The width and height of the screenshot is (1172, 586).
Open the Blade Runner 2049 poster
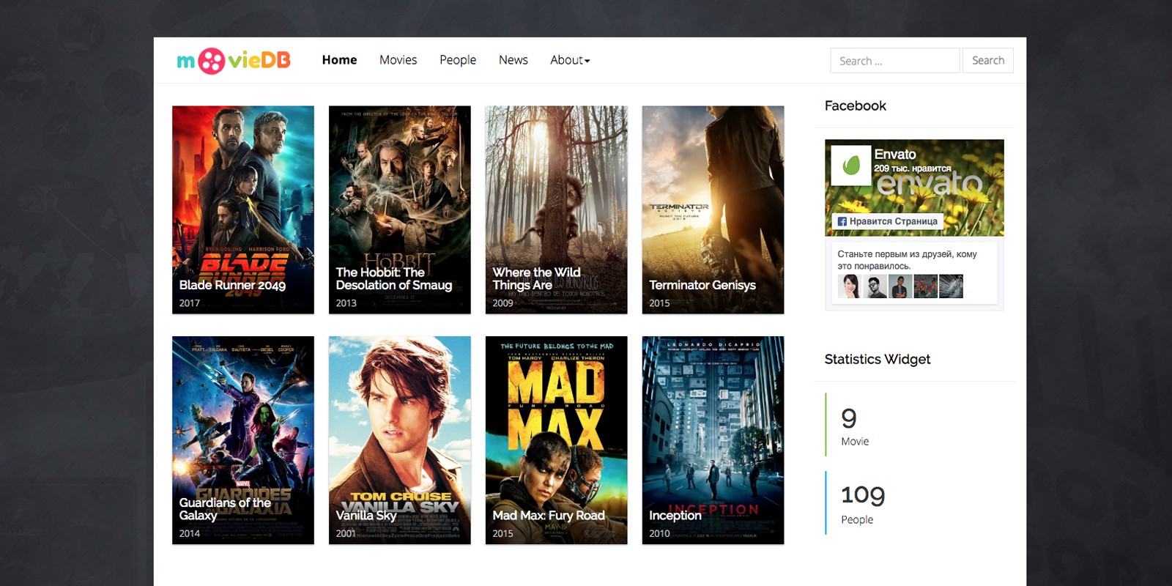pyautogui.click(x=242, y=209)
